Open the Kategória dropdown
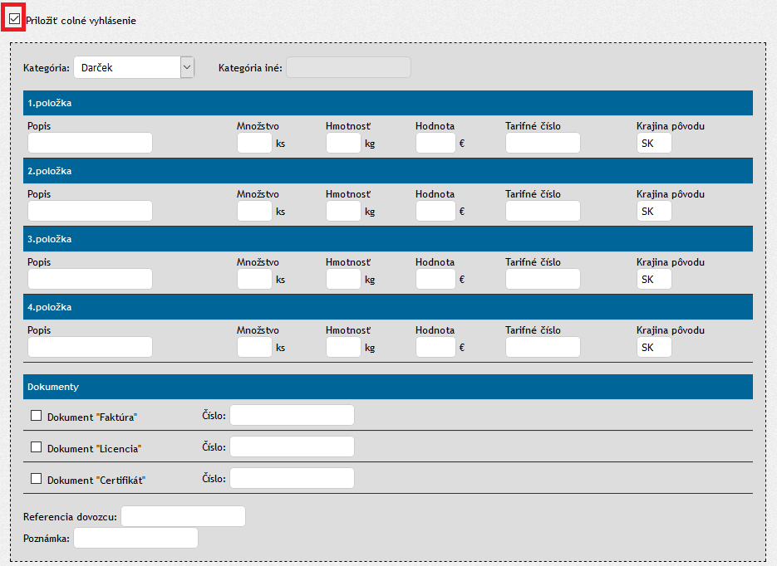The height and width of the screenshot is (566, 777). (x=133, y=68)
